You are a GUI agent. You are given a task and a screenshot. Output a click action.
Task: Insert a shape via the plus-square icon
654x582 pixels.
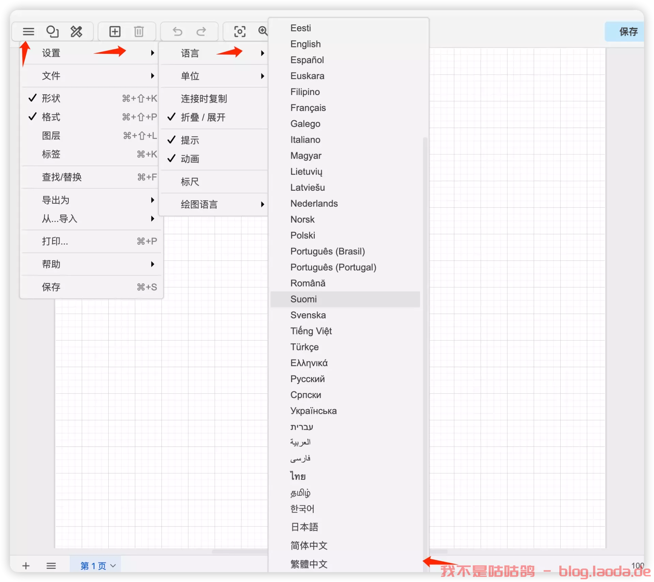pos(115,31)
